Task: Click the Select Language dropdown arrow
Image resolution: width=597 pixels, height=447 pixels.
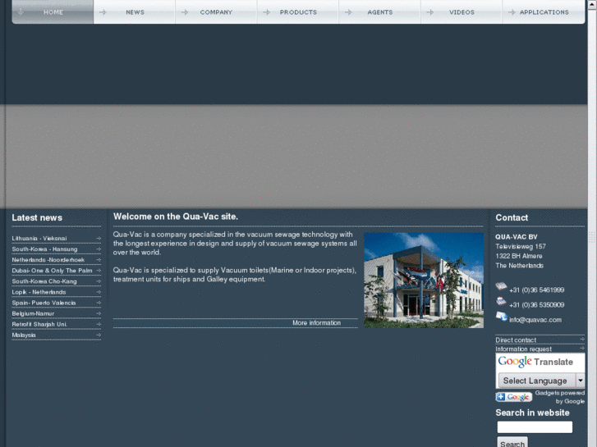Action: [581, 381]
